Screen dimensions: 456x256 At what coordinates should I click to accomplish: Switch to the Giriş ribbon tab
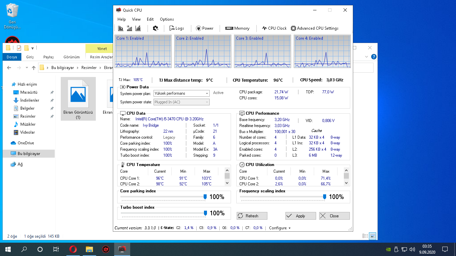point(30,57)
